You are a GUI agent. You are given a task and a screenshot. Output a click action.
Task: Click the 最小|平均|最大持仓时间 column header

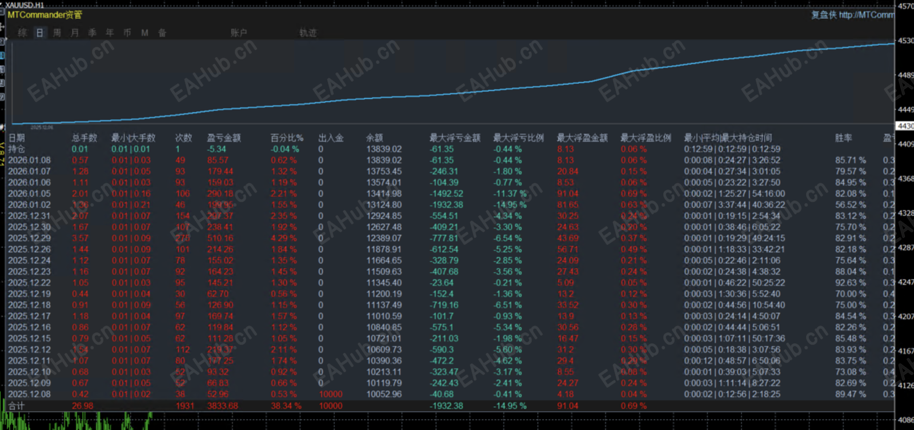point(728,138)
